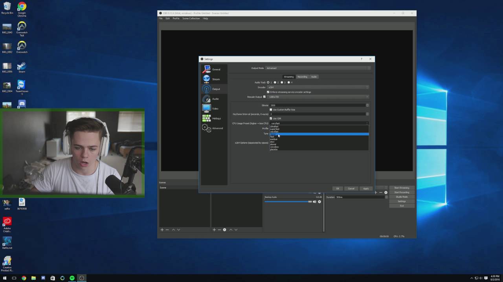Adjust Desktop Audio volume slider
This screenshot has height=282, width=503.
pos(288,202)
